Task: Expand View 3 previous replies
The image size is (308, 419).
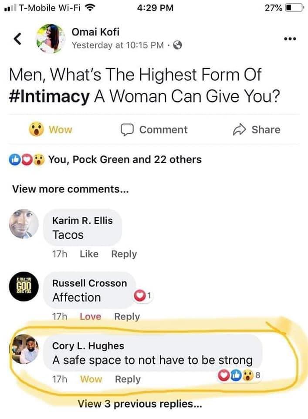Action: point(139,404)
